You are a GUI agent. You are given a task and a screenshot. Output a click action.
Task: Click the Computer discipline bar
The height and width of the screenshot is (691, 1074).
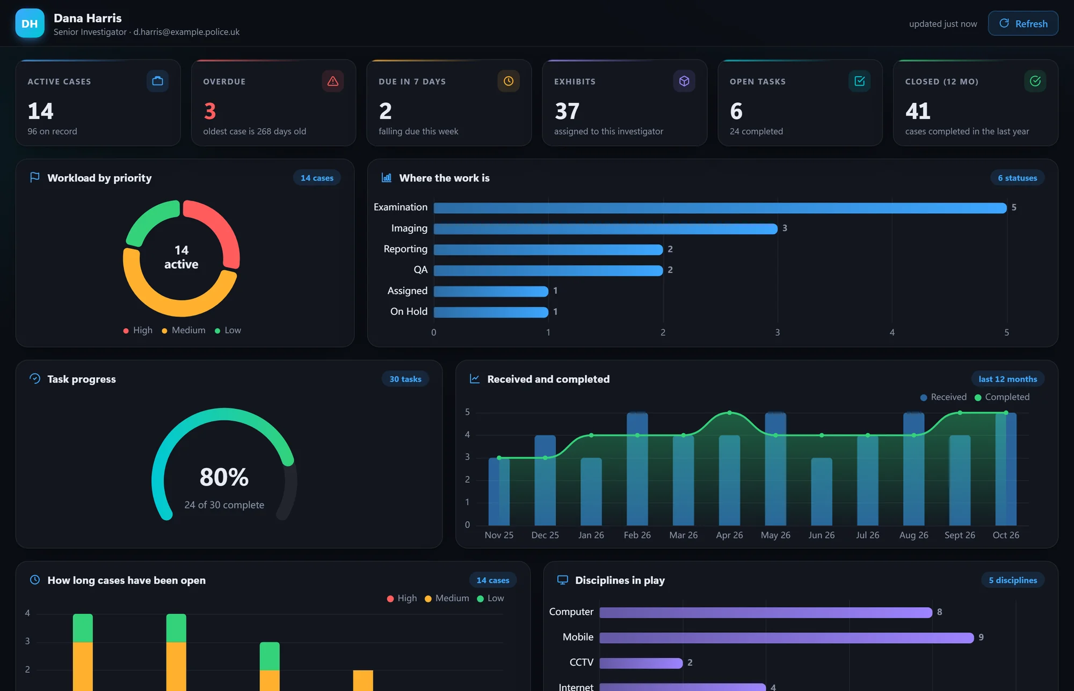(766, 613)
